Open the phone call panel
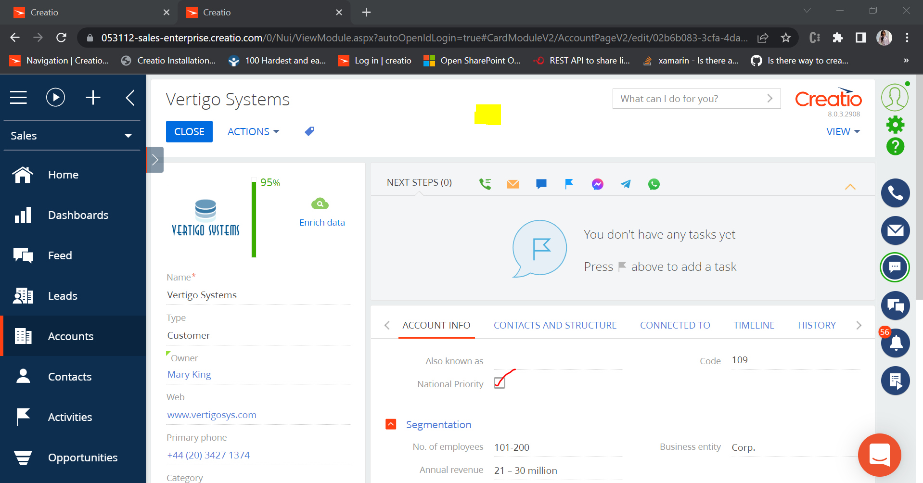Viewport: 923px width, 483px height. tap(895, 193)
